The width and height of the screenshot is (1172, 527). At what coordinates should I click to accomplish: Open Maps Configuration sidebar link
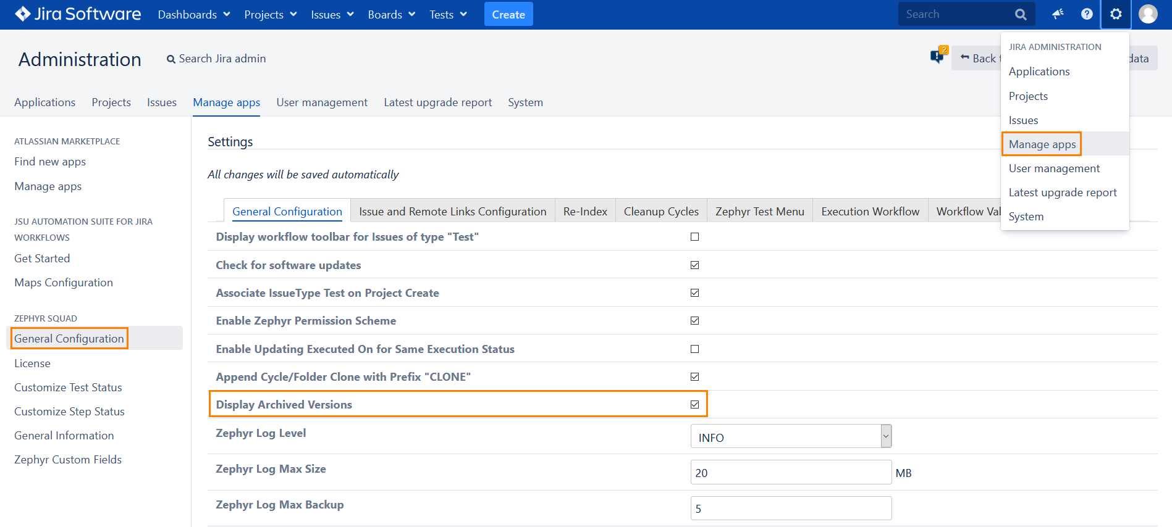64,283
